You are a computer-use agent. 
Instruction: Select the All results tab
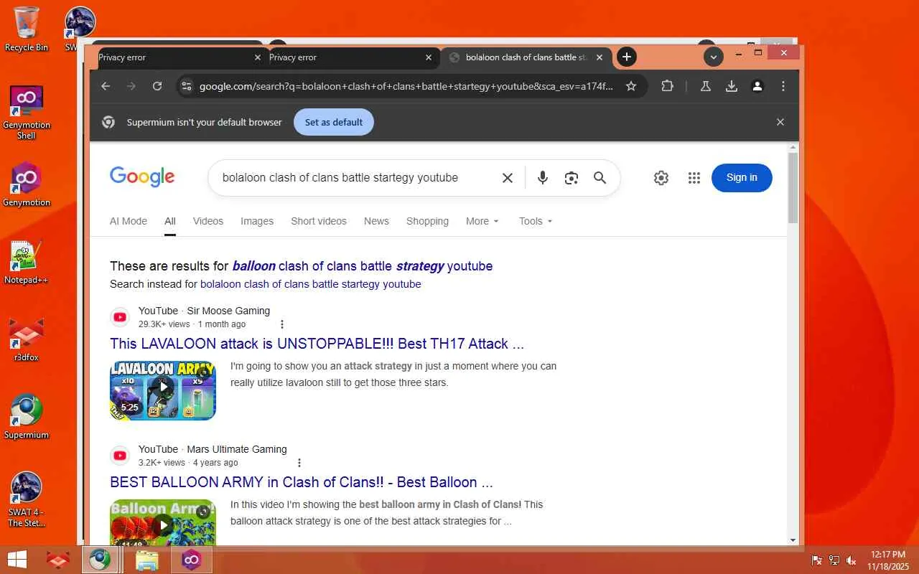pos(170,221)
